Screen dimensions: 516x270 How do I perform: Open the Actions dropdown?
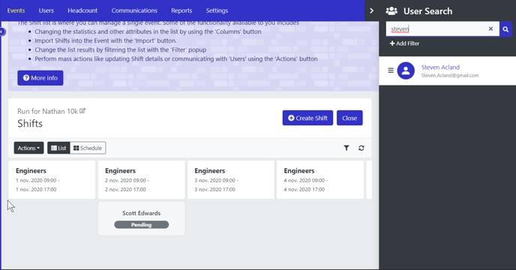tap(28, 148)
